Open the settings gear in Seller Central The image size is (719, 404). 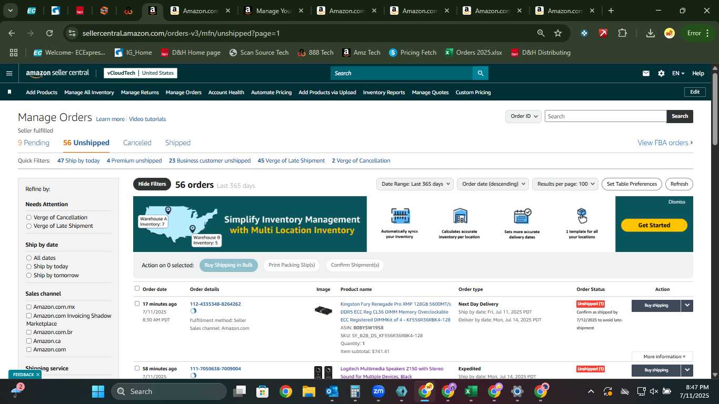[x=661, y=73]
